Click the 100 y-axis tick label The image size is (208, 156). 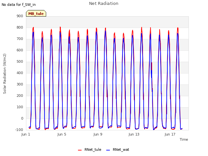click(20, 107)
